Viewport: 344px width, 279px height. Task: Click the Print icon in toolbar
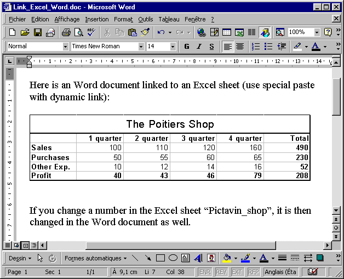point(66,32)
